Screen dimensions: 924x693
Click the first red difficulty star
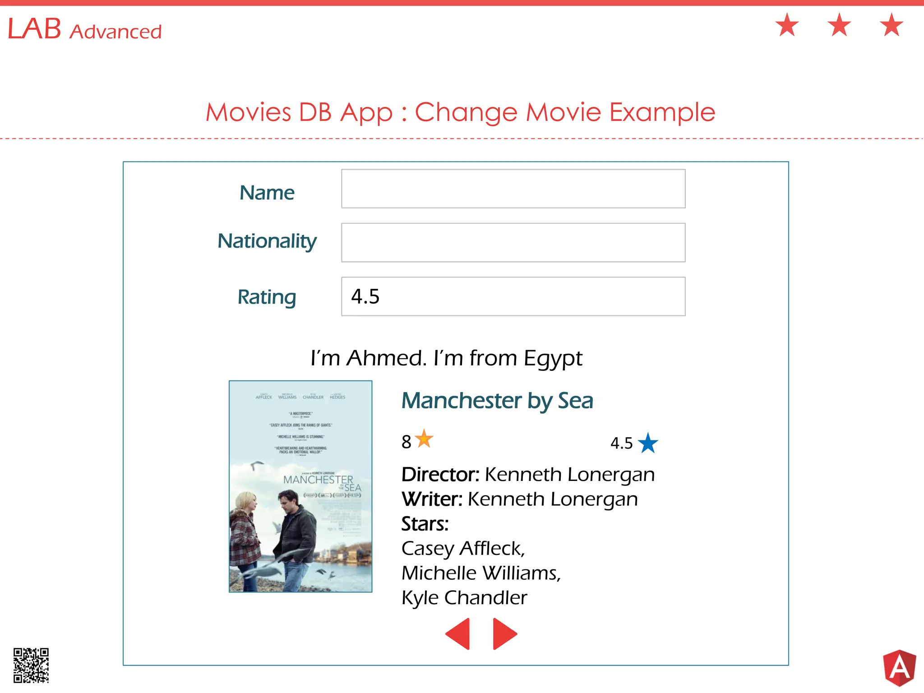[787, 25]
